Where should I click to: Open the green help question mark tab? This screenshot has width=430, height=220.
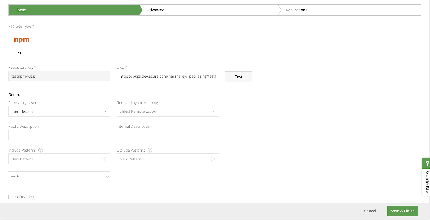coord(427,163)
